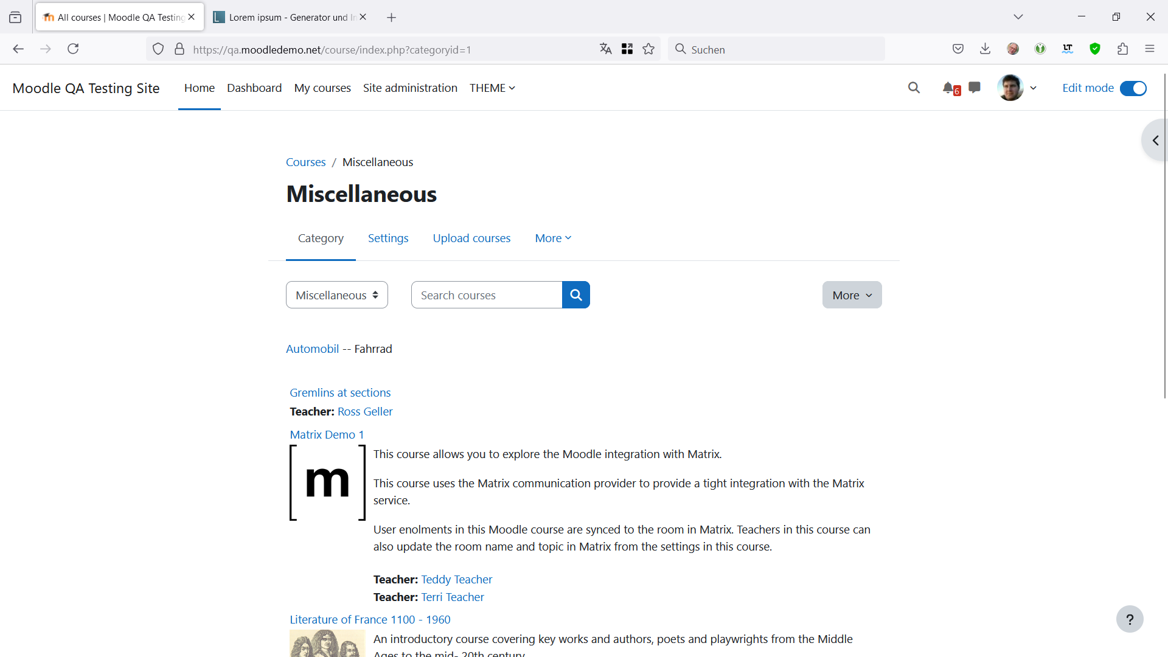
Task: Click the translate page icon in address bar
Action: click(605, 49)
